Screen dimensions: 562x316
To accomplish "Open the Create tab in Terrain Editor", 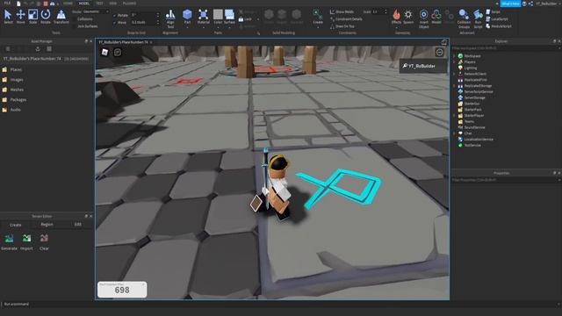I will (x=16, y=225).
